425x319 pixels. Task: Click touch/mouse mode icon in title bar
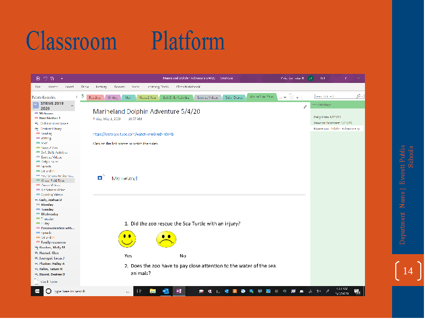click(52, 78)
